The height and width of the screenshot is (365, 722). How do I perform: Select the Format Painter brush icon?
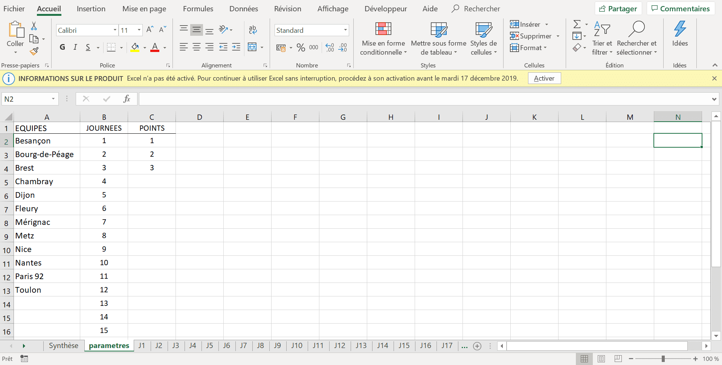click(34, 51)
